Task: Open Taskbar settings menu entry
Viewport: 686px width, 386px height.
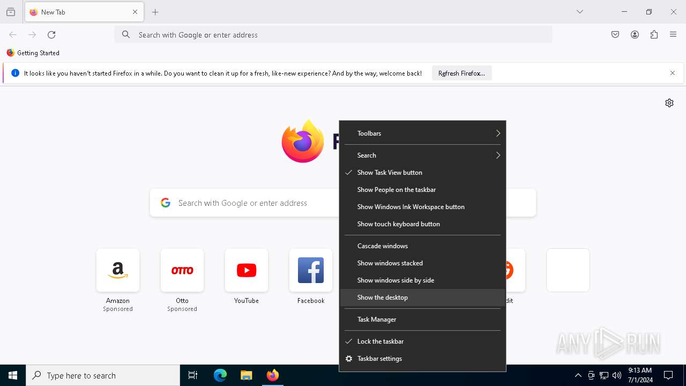Action: (x=422, y=359)
